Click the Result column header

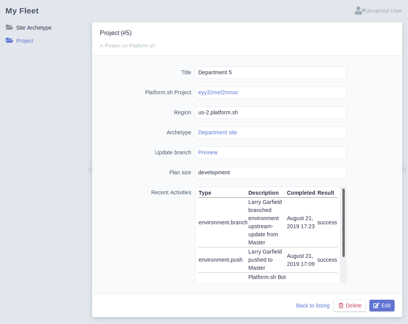(326, 193)
